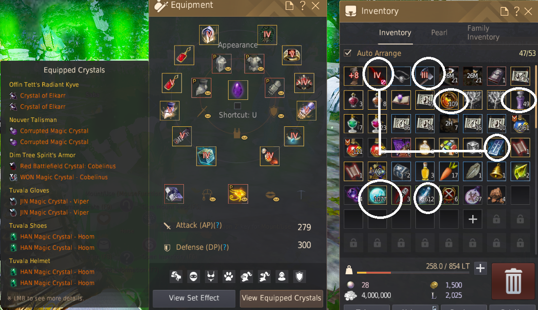Select the carrot item with count 17

(449, 171)
